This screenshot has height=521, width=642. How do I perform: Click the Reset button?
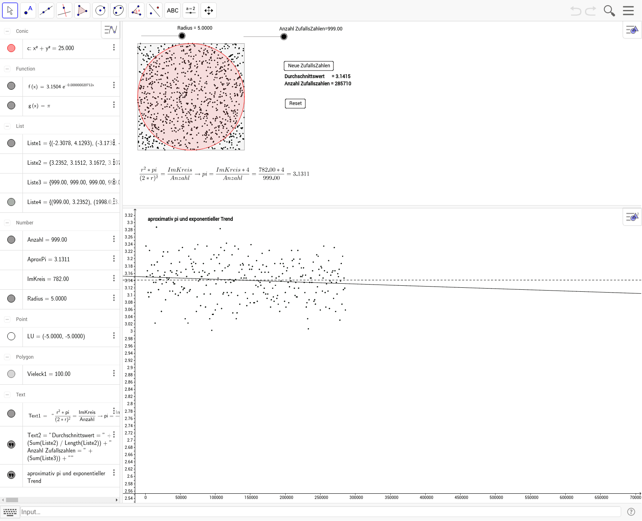coord(295,103)
